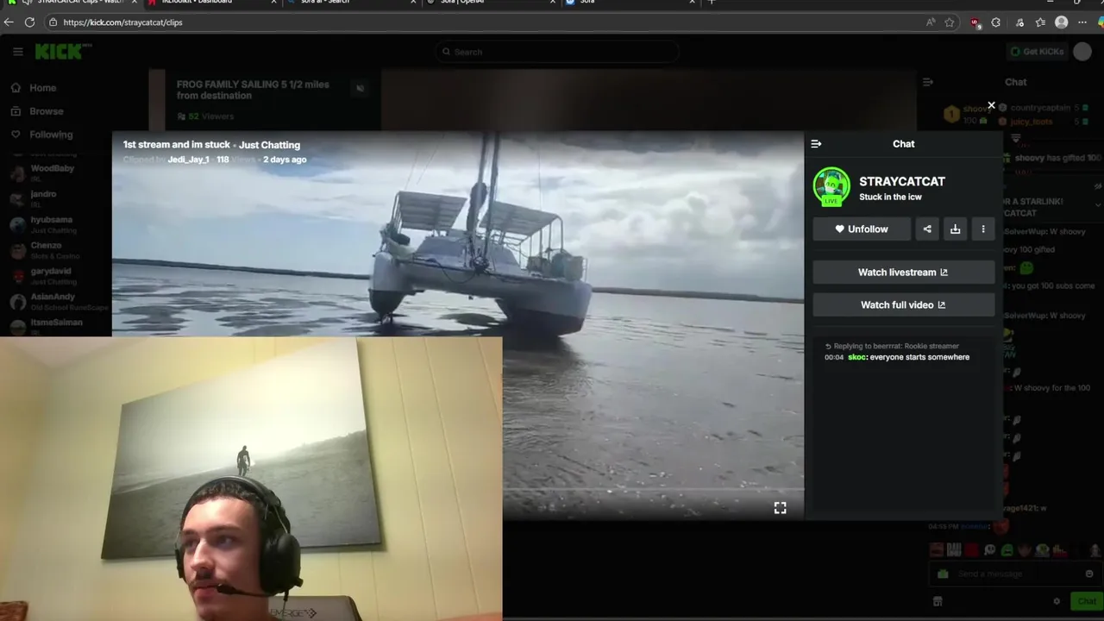1104x621 pixels.
Task: Share the clip via share icon
Action: tap(927, 229)
